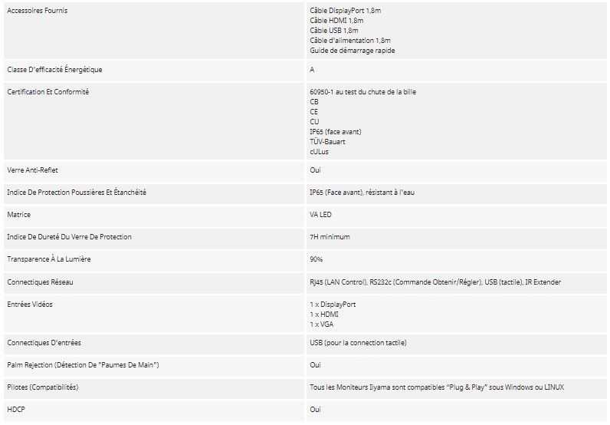Select the "VA LED" matrix value
Screen dimensions: 610x425
[322, 215]
